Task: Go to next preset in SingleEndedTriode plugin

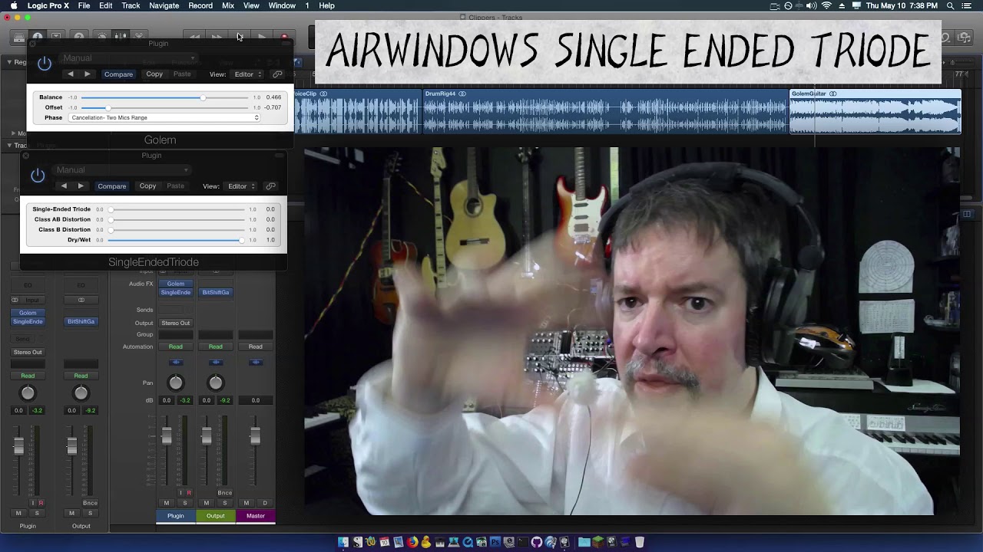Action: [x=81, y=186]
